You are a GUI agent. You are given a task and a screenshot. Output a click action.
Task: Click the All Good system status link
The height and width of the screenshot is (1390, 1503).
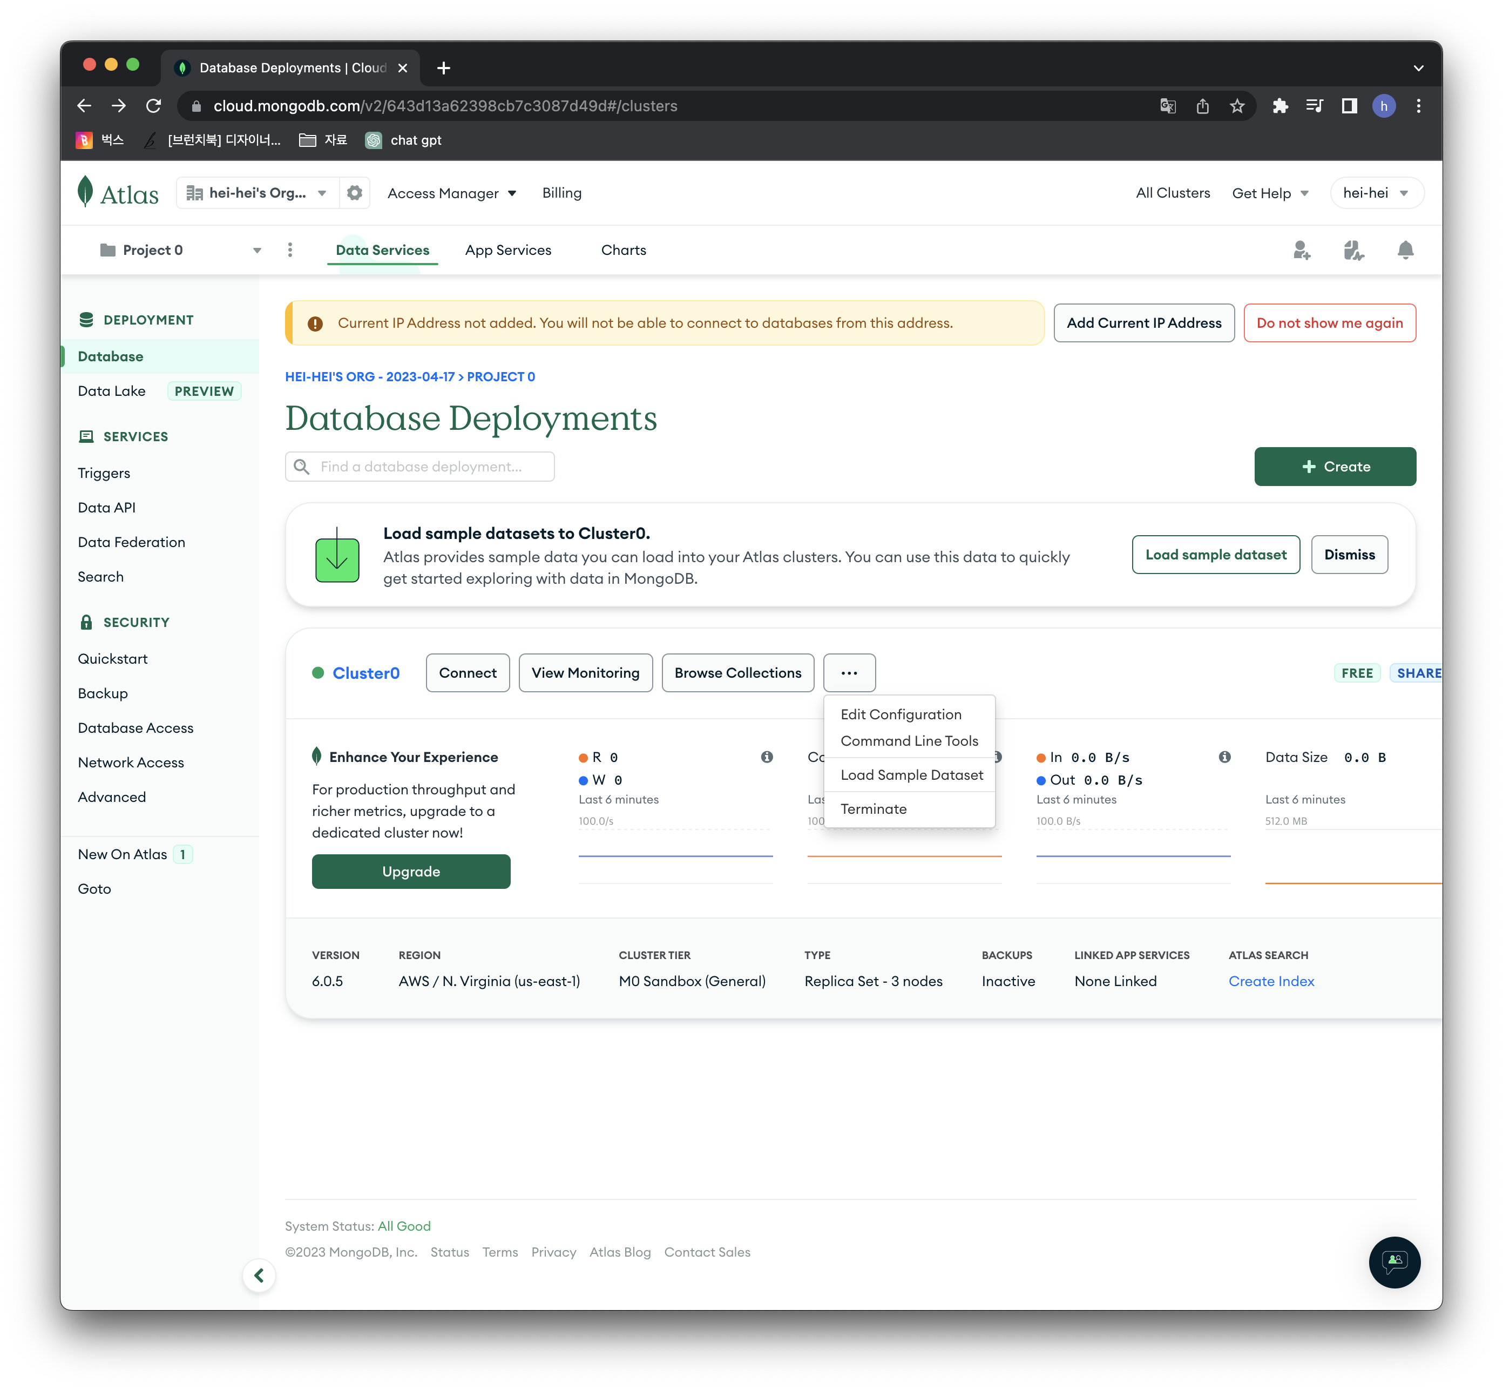click(404, 1226)
